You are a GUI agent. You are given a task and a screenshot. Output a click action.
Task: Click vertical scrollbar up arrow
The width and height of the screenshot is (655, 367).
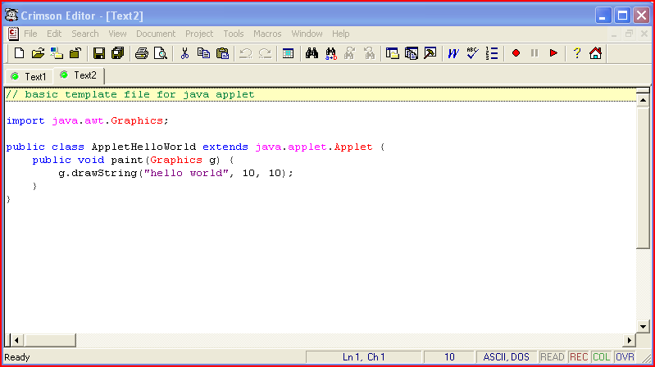coord(643,100)
